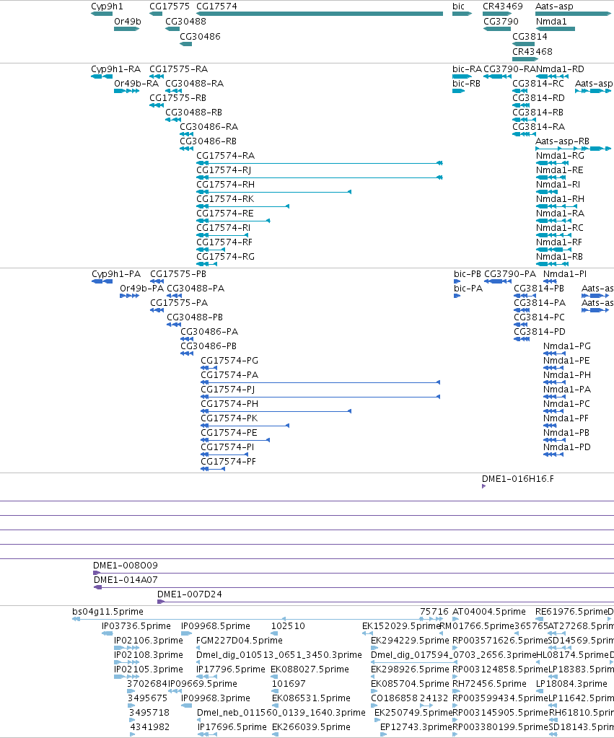Select the IP03736.5prime EST
The height and width of the screenshot is (738, 614).
point(108,633)
